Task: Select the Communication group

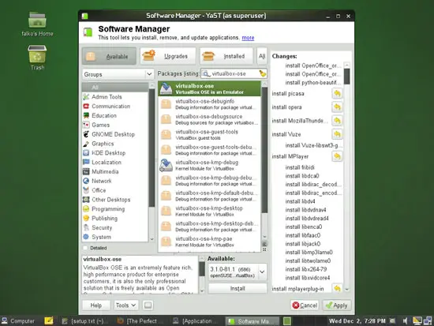Action: [x=115, y=106]
